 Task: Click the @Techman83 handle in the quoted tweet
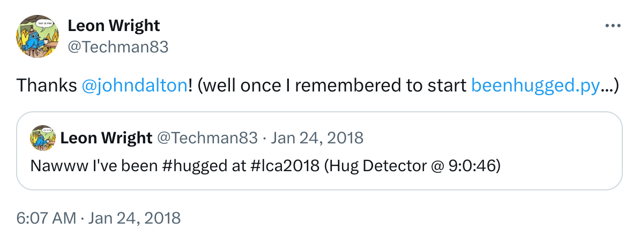(207, 138)
